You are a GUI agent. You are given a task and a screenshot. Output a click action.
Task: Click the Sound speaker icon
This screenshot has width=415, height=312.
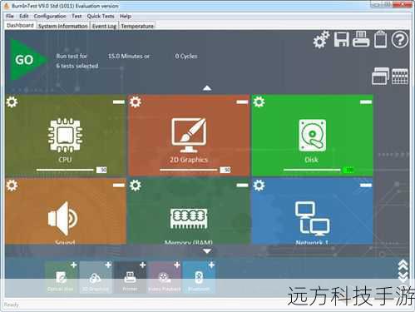pyautogui.click(x=62, y=219)
